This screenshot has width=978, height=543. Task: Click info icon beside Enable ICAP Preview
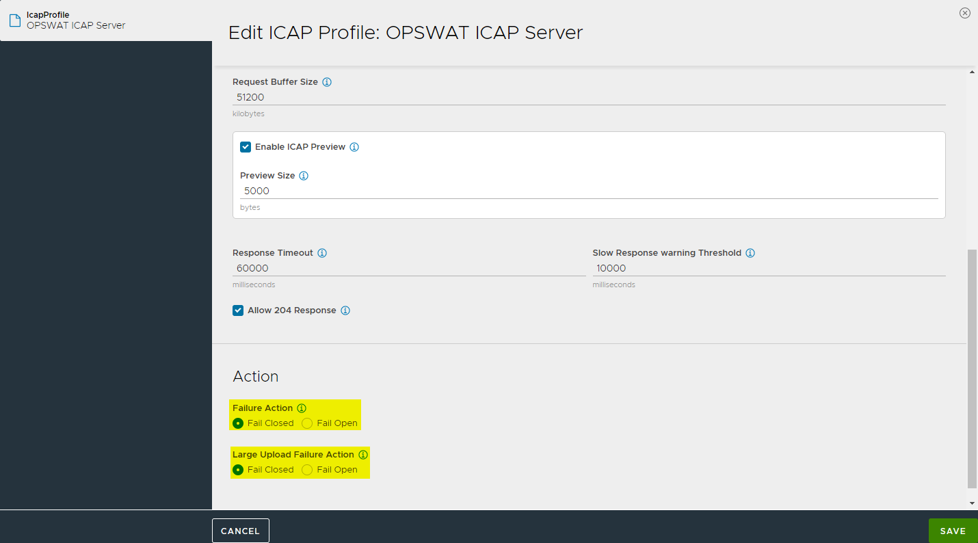pos(354,147)
